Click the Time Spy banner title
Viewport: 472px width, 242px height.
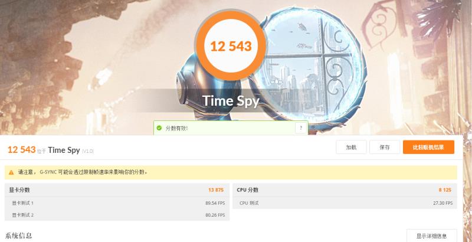click(x=231, y=101)
